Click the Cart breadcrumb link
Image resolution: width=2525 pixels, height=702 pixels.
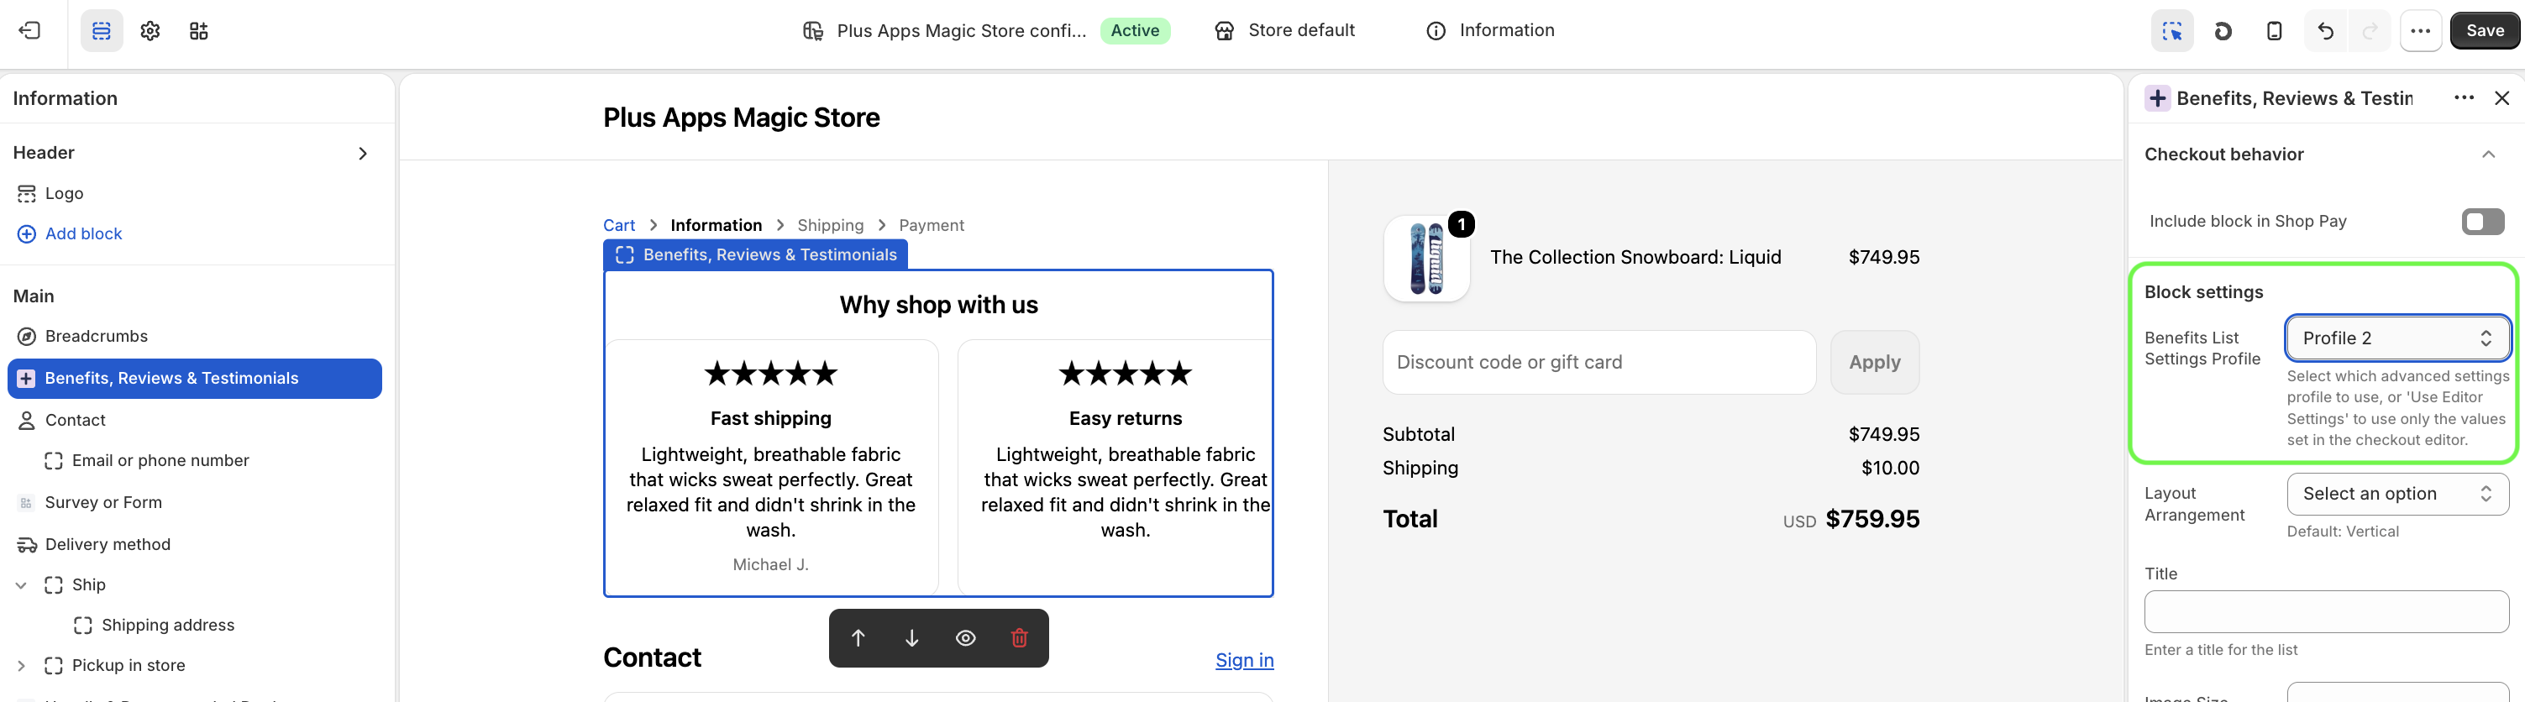tap(618, 226)
